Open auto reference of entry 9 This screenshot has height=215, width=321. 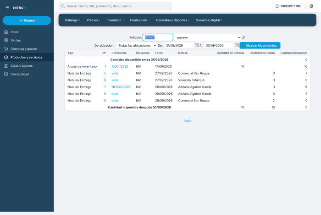tap(115, 101)
